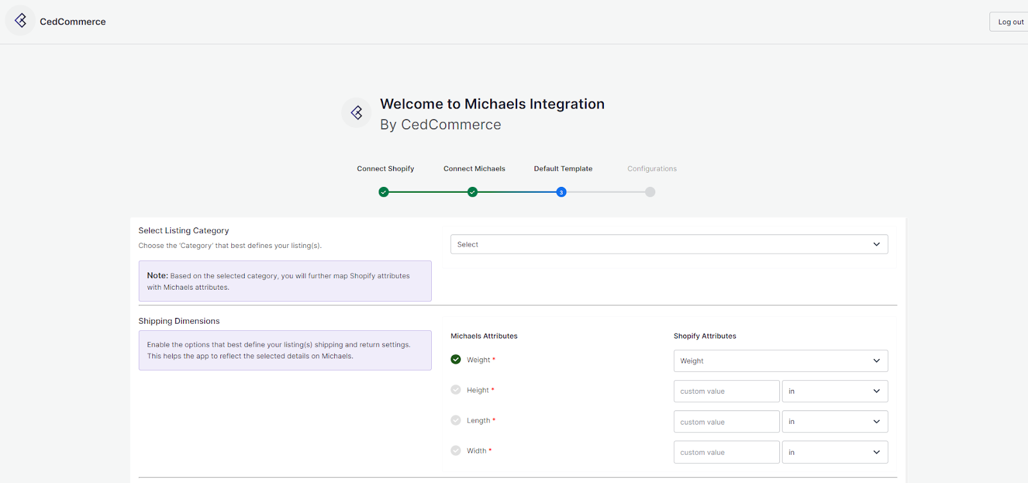
Task: Click the CedCommerce logo in header
Action: tap(21, 21)
